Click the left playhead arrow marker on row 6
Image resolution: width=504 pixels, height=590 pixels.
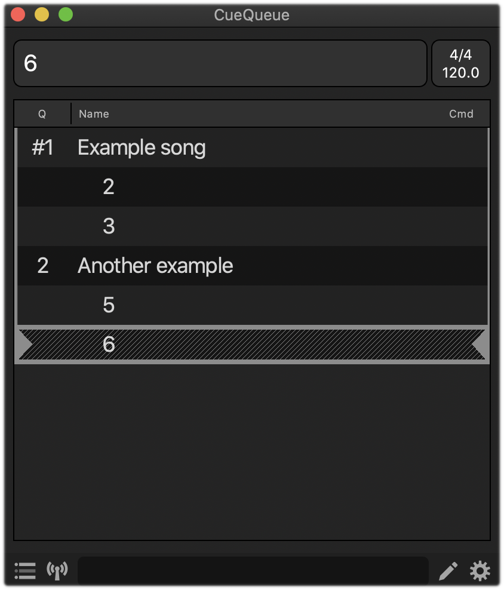click(24, 345)
